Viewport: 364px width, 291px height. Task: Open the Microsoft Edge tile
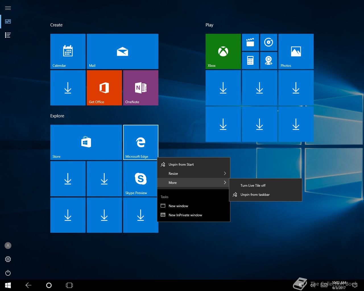pyautogui.click(x=141, y=142)
